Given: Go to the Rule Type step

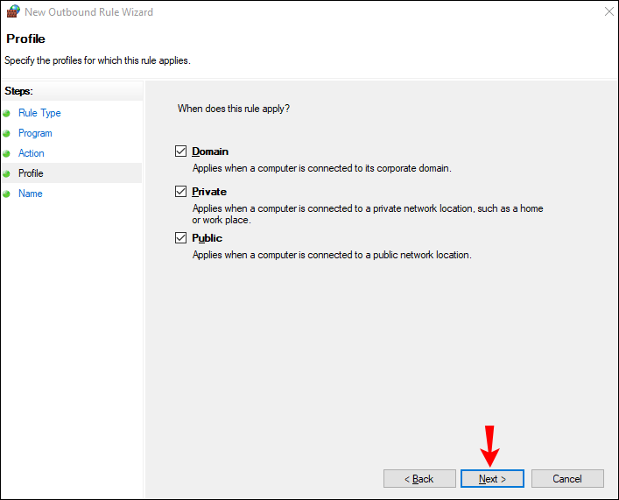Looking at the screenshot, I should point(39,113).
